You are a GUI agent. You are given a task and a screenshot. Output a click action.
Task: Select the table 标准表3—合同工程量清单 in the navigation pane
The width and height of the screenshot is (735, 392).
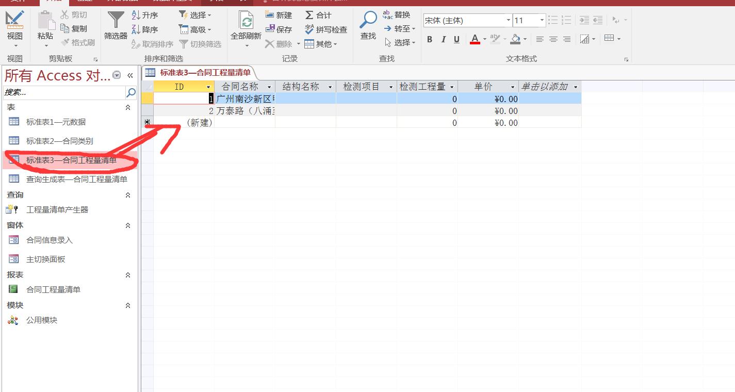click(70, 160)
